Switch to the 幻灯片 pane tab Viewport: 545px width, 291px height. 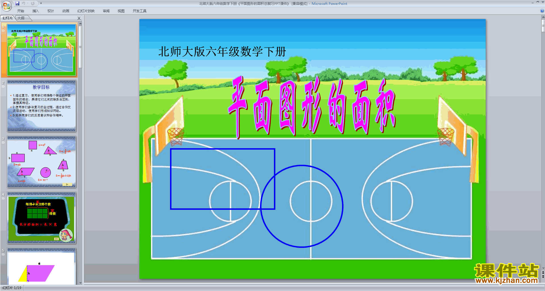[8, 18]
